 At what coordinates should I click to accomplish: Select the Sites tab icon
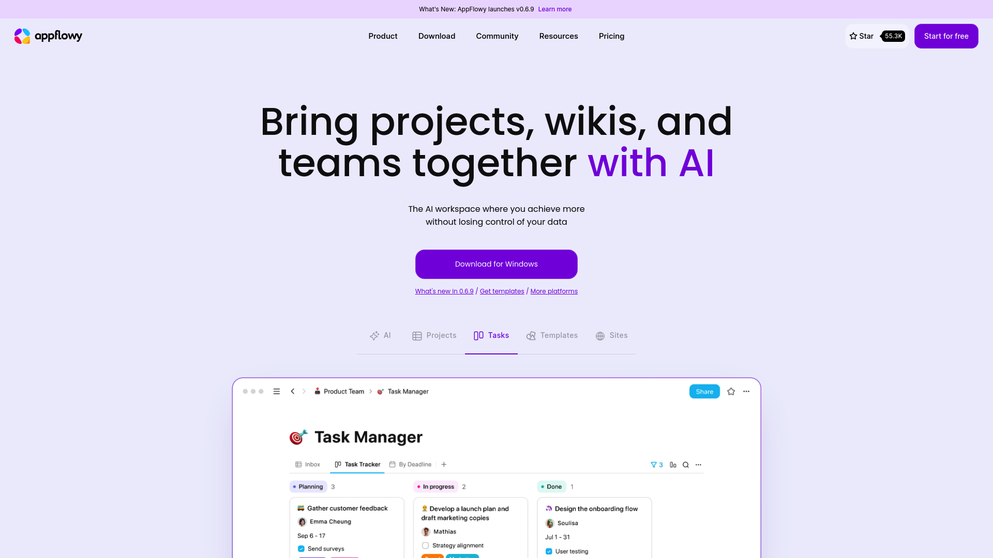[600, 336]
